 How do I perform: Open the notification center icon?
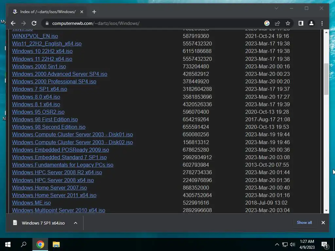324,244
